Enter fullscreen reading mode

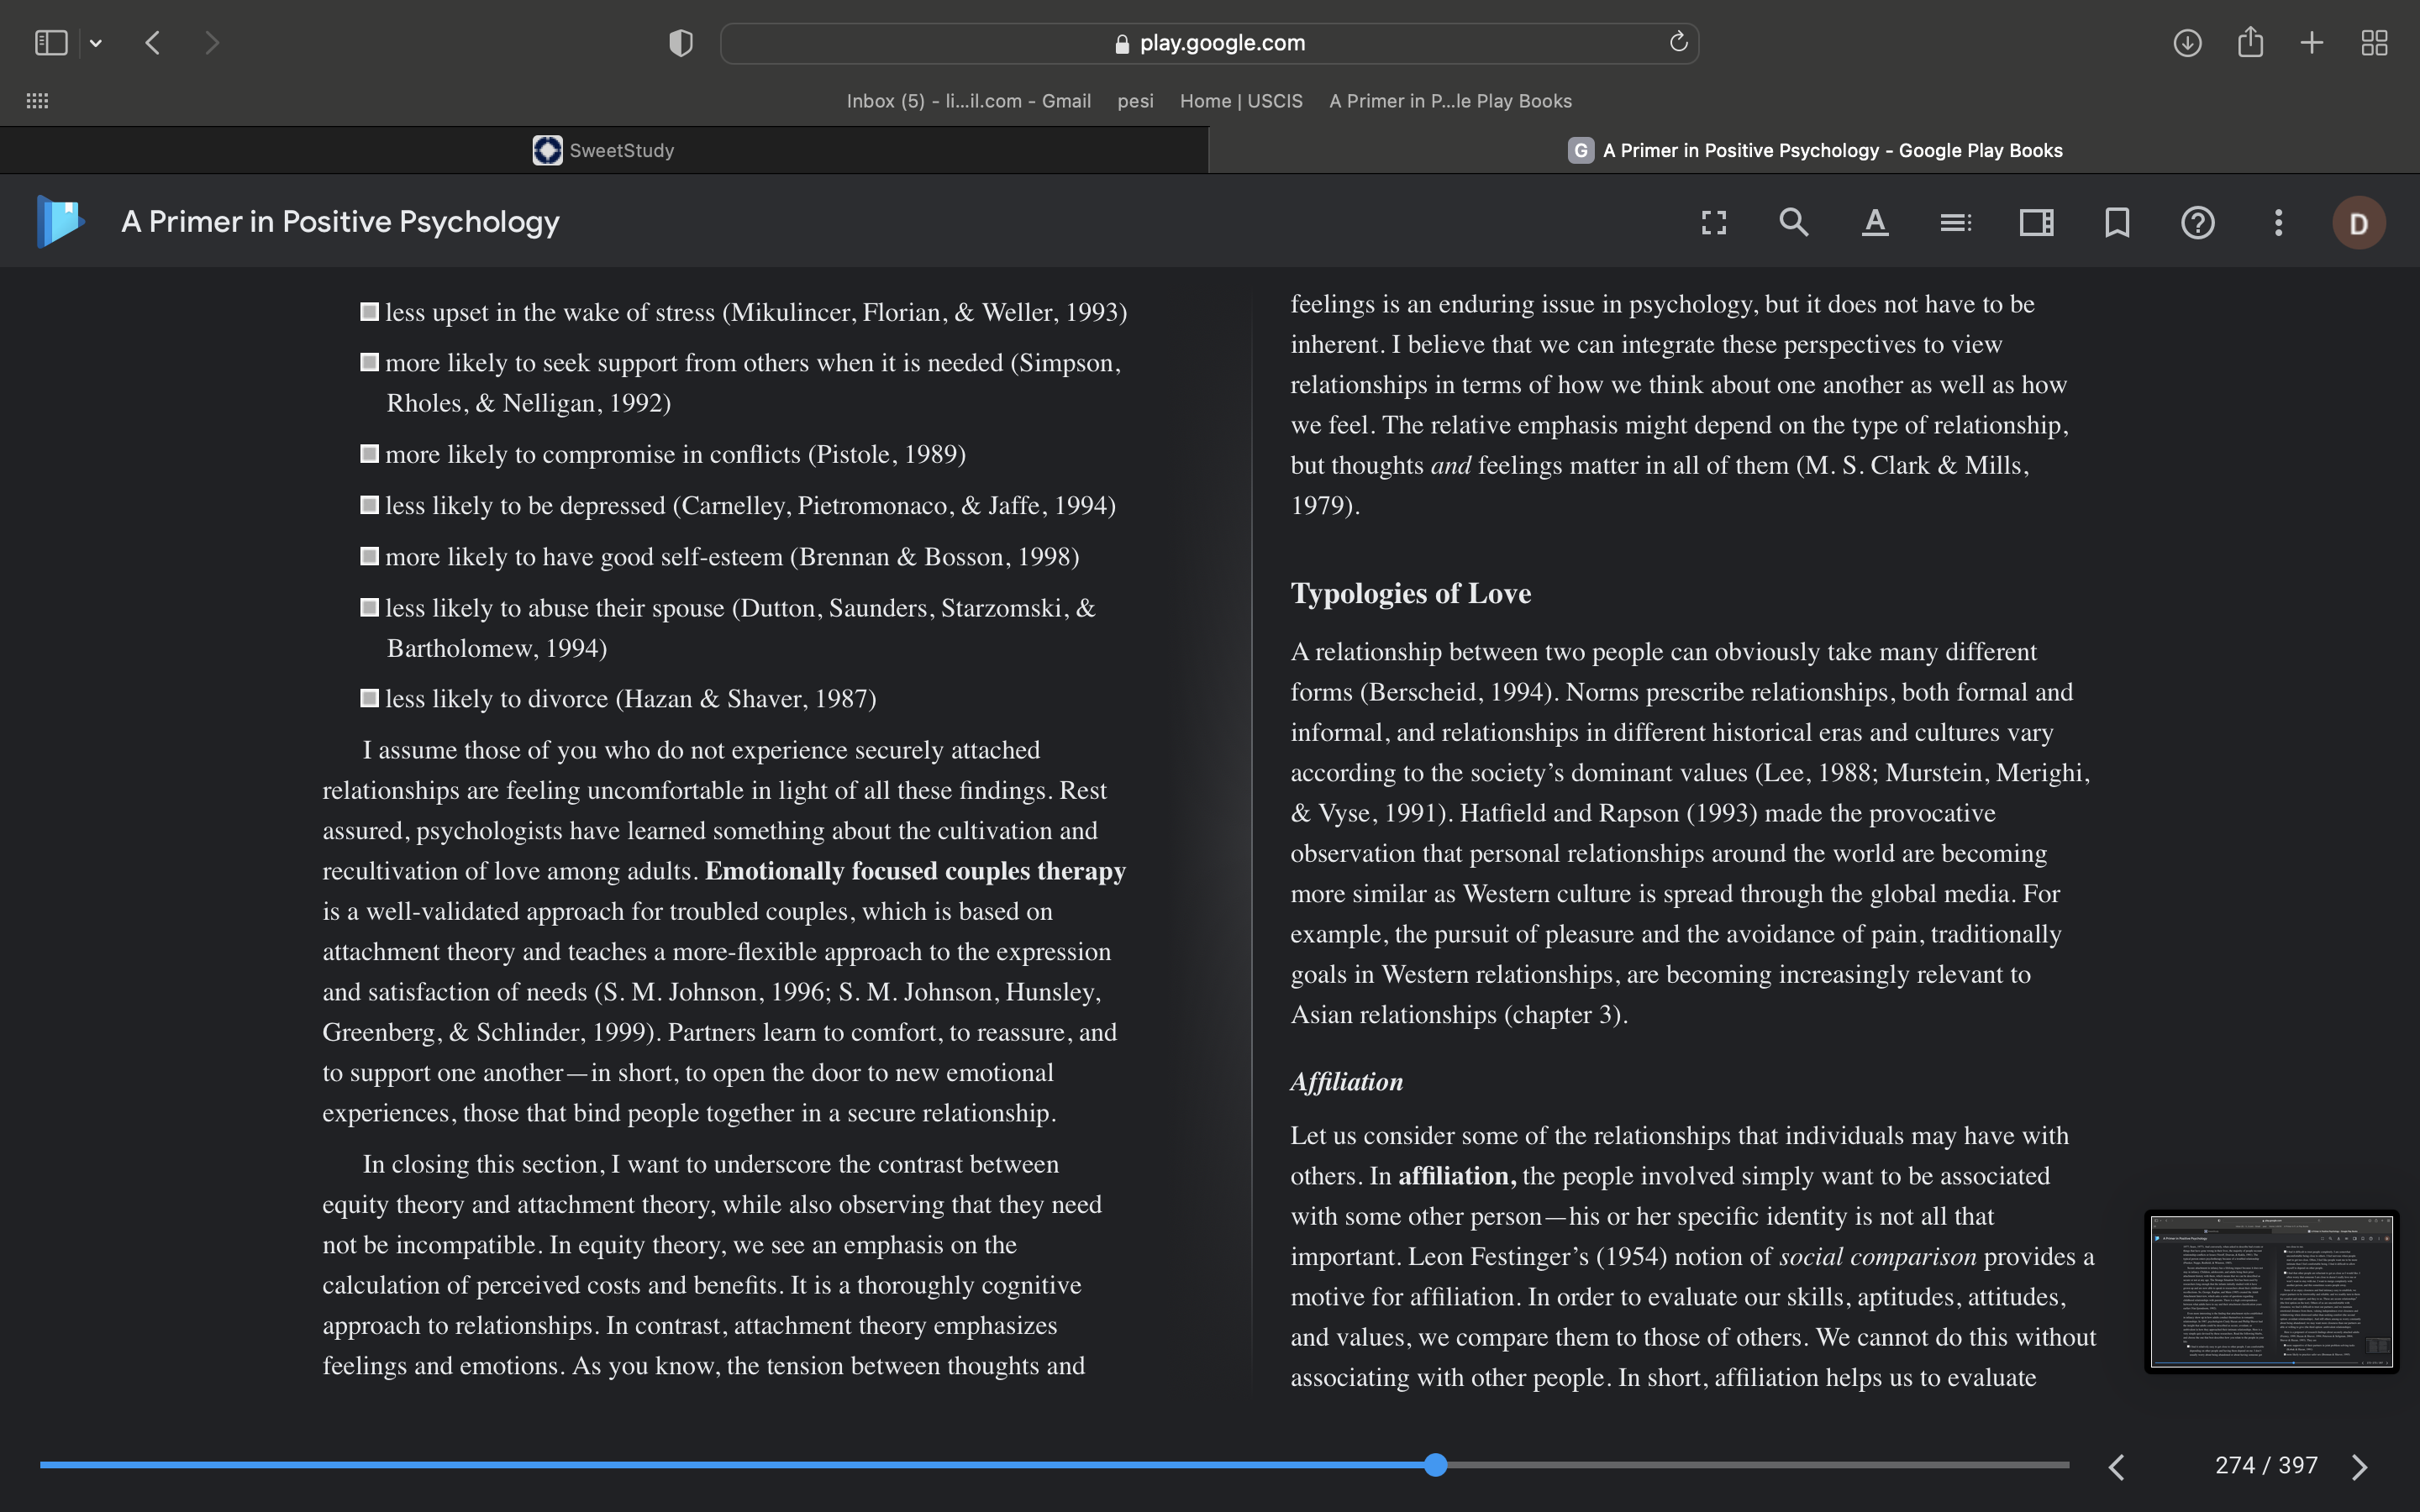click(1714, 222)
